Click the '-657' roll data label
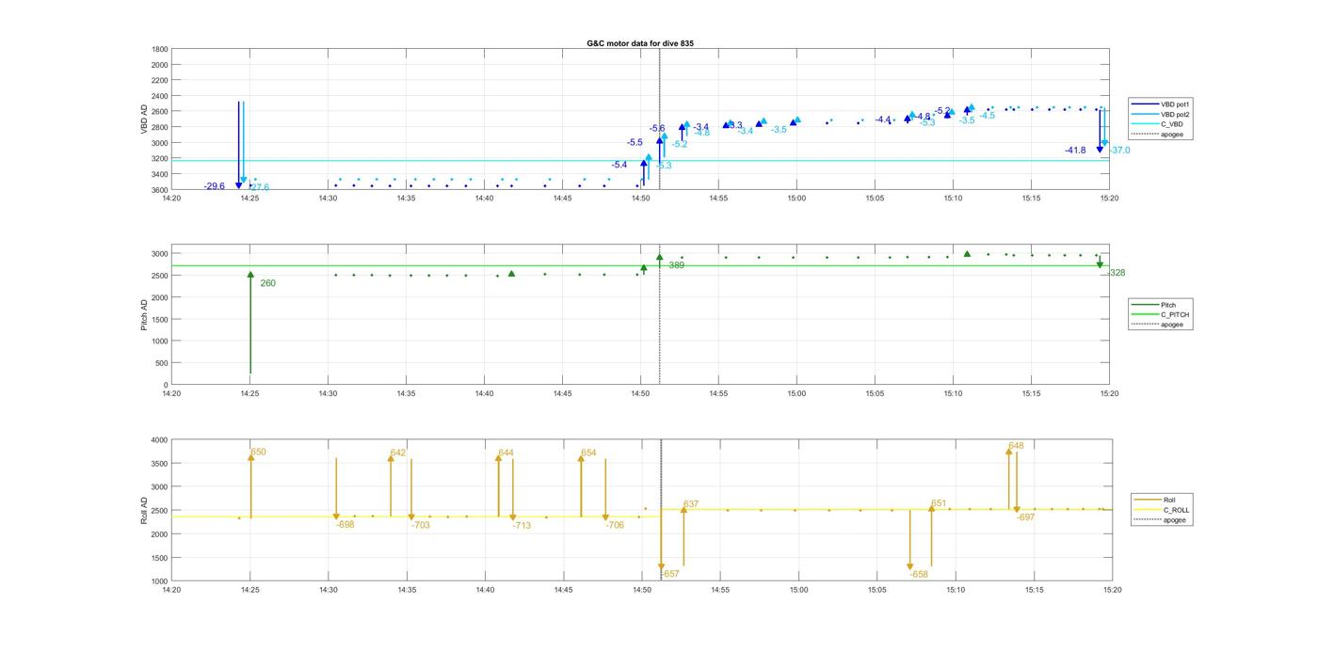 (x=669, y=574)
